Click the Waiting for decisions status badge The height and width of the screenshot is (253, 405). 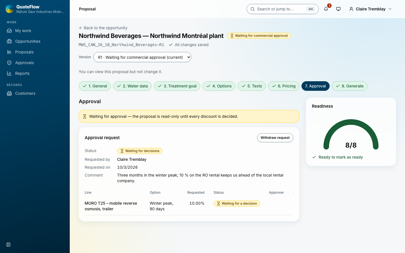coord(140,151)
